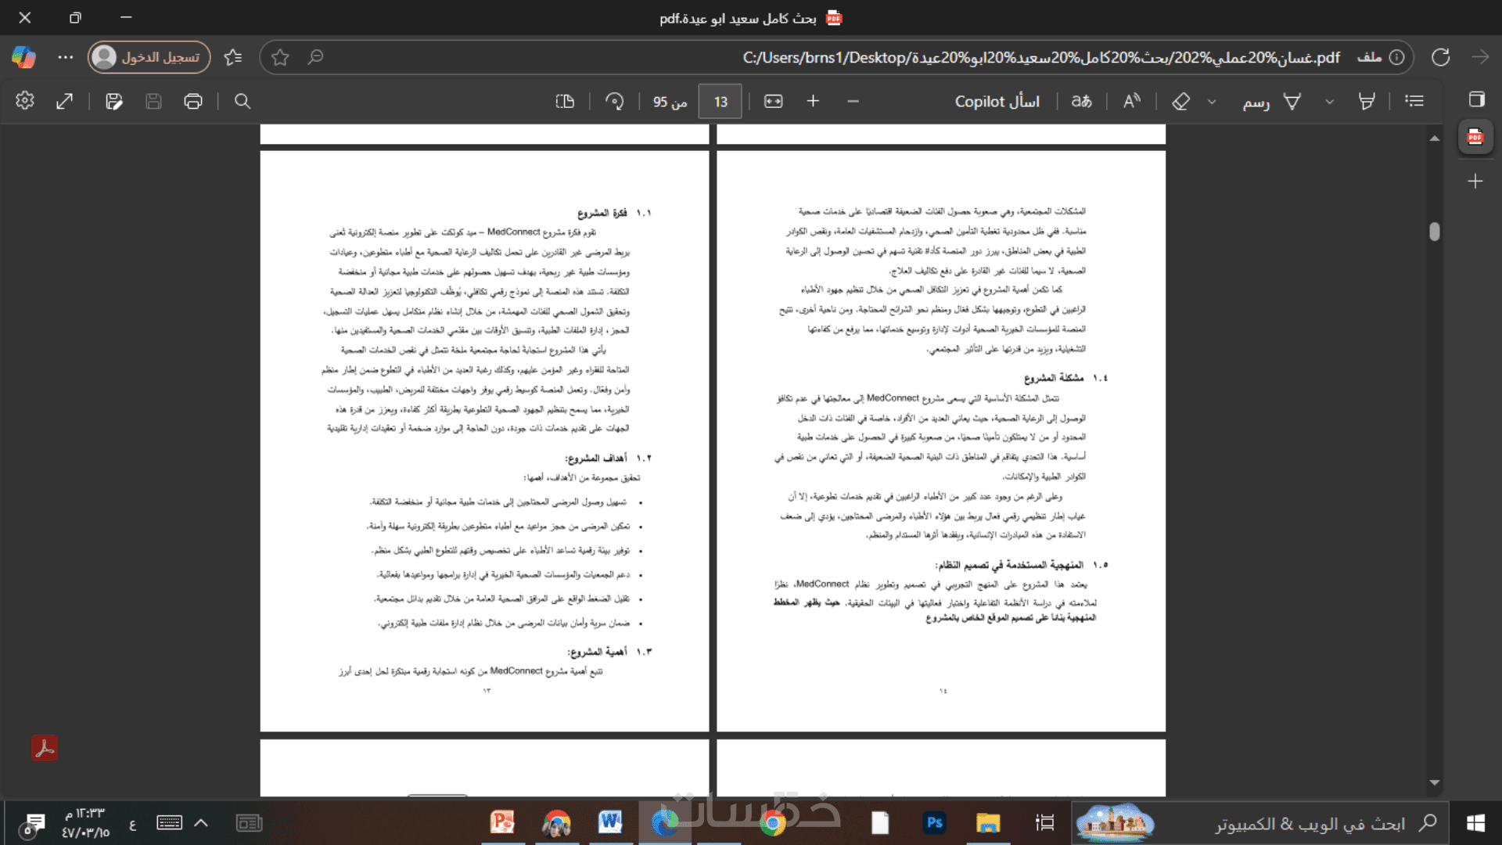
Task: Expand the highlighter color dropdown arrow
Action: [1329, 102]
